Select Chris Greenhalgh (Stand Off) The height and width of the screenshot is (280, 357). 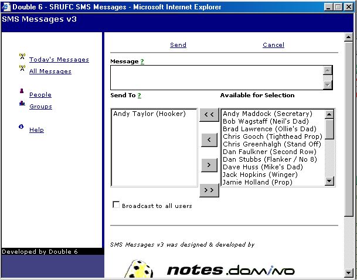[x=272, y=144]
